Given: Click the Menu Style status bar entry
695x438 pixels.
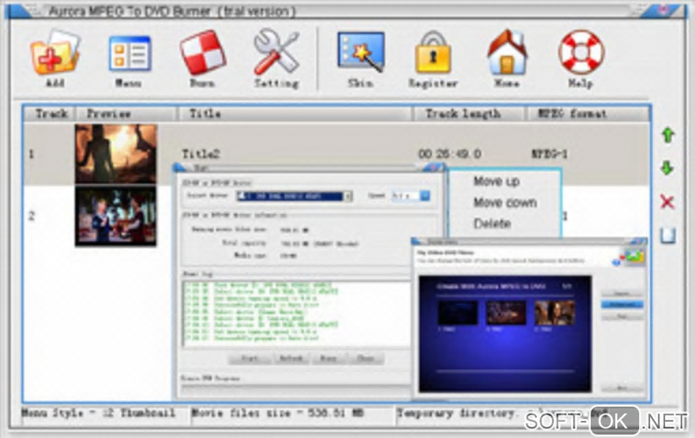Looking at the screenshot, I should tap(98, 413).
